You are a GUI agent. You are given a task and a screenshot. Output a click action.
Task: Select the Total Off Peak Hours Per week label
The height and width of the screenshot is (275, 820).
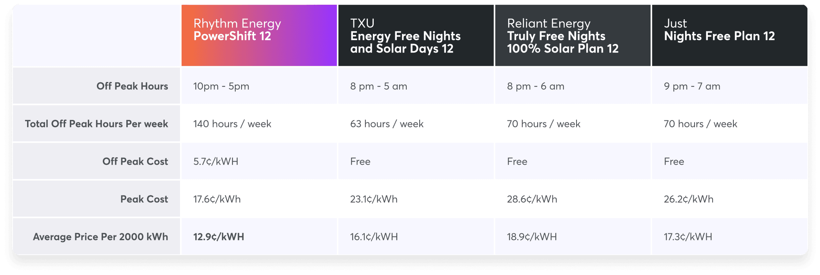(96, 124)
